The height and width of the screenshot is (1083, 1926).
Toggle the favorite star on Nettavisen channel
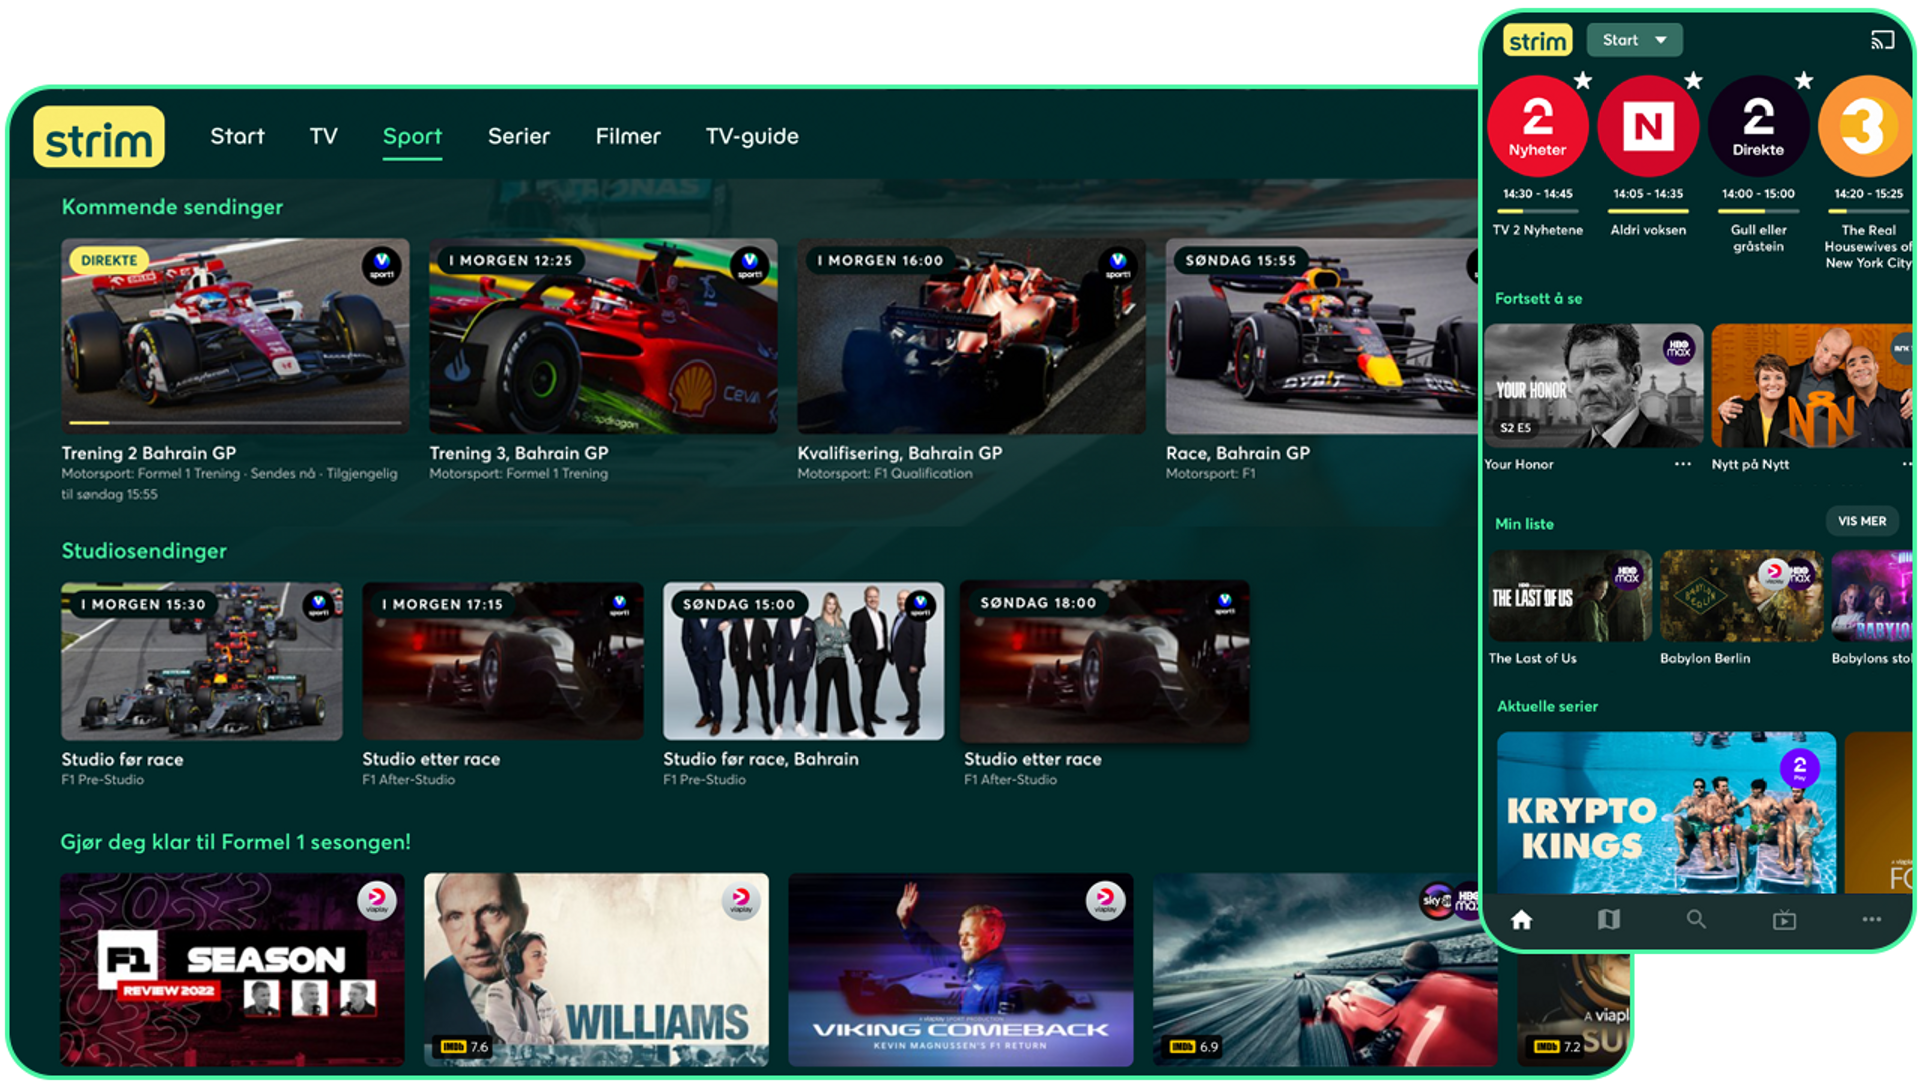[x=1693, y=81]
